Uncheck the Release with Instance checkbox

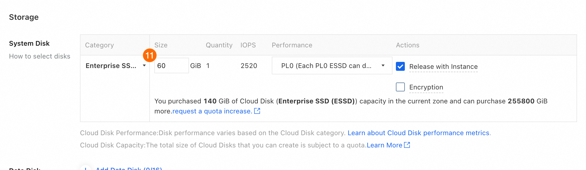[x=400, y=66]
